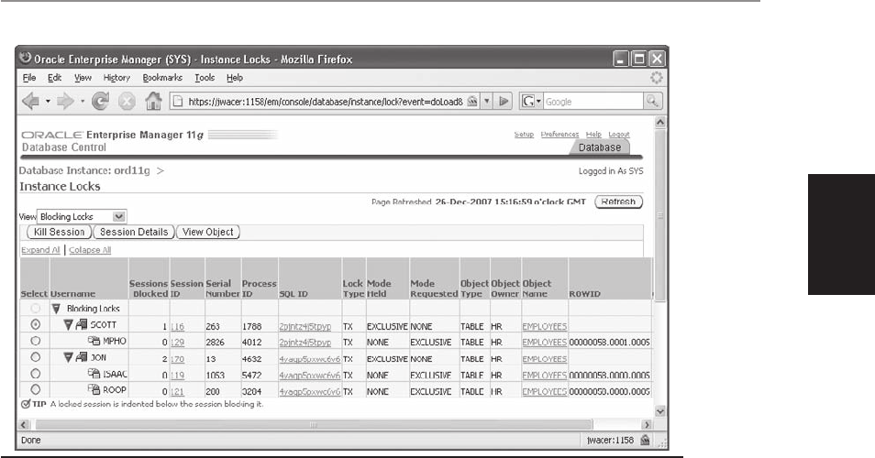Click the search magnifier icon

point(654,101)
